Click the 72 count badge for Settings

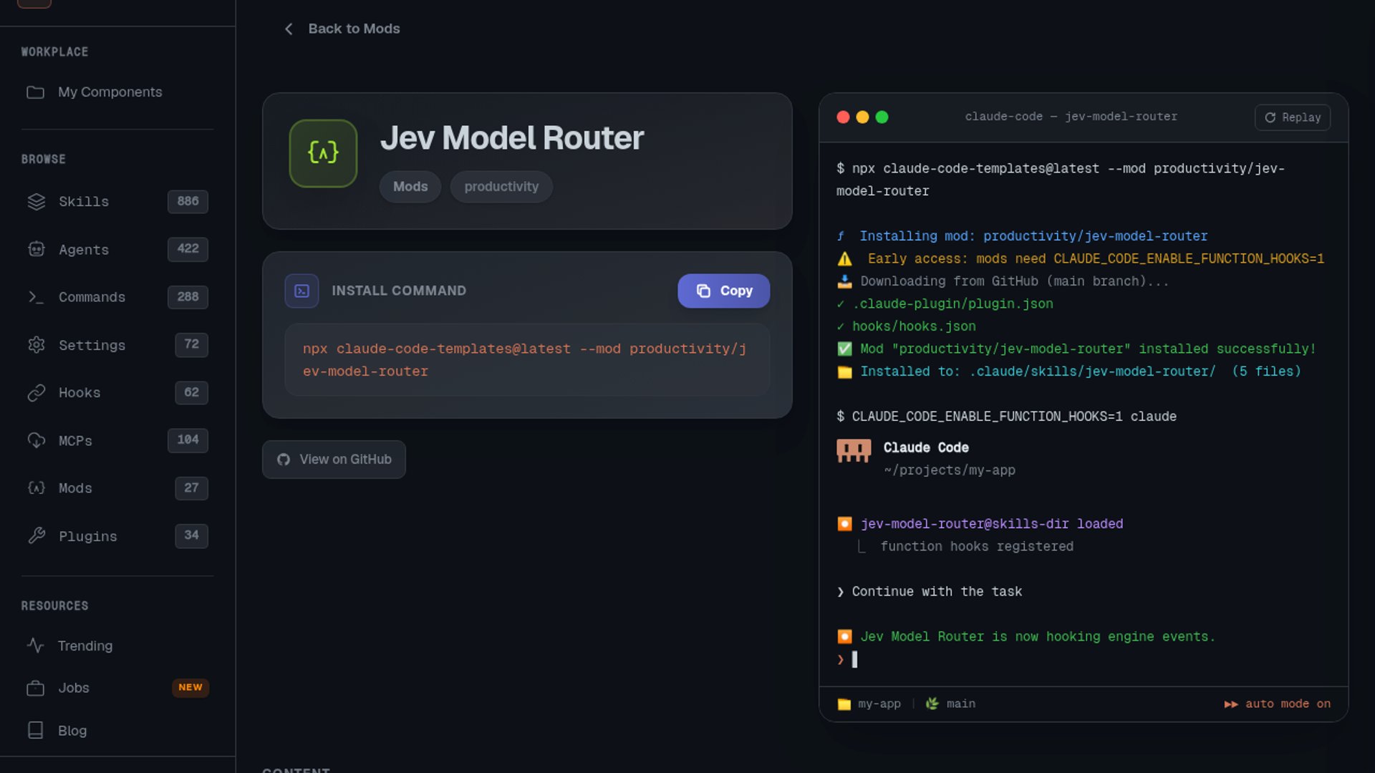(191, 344)
